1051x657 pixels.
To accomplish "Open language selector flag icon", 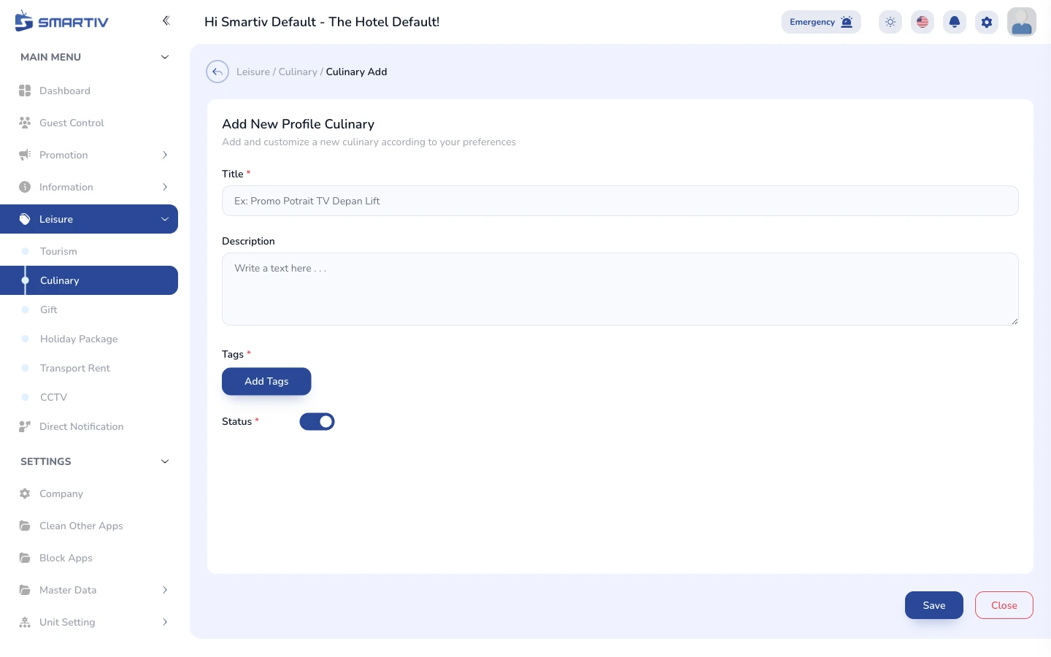I will (x=923, y=22).
